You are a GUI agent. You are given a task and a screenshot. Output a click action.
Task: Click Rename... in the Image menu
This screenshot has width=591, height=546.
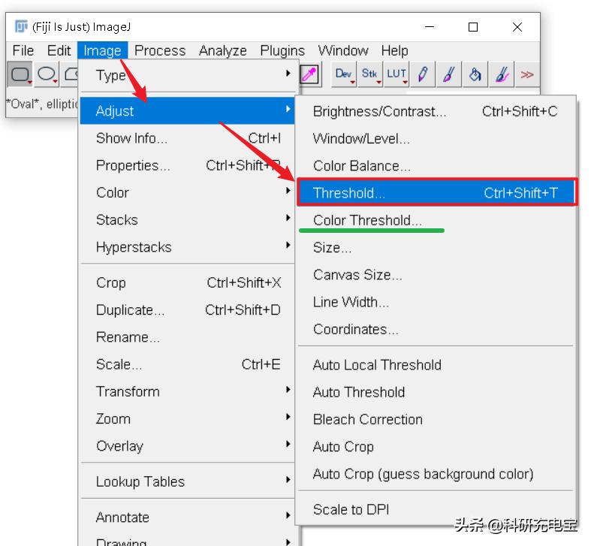(x=188, y=336)
